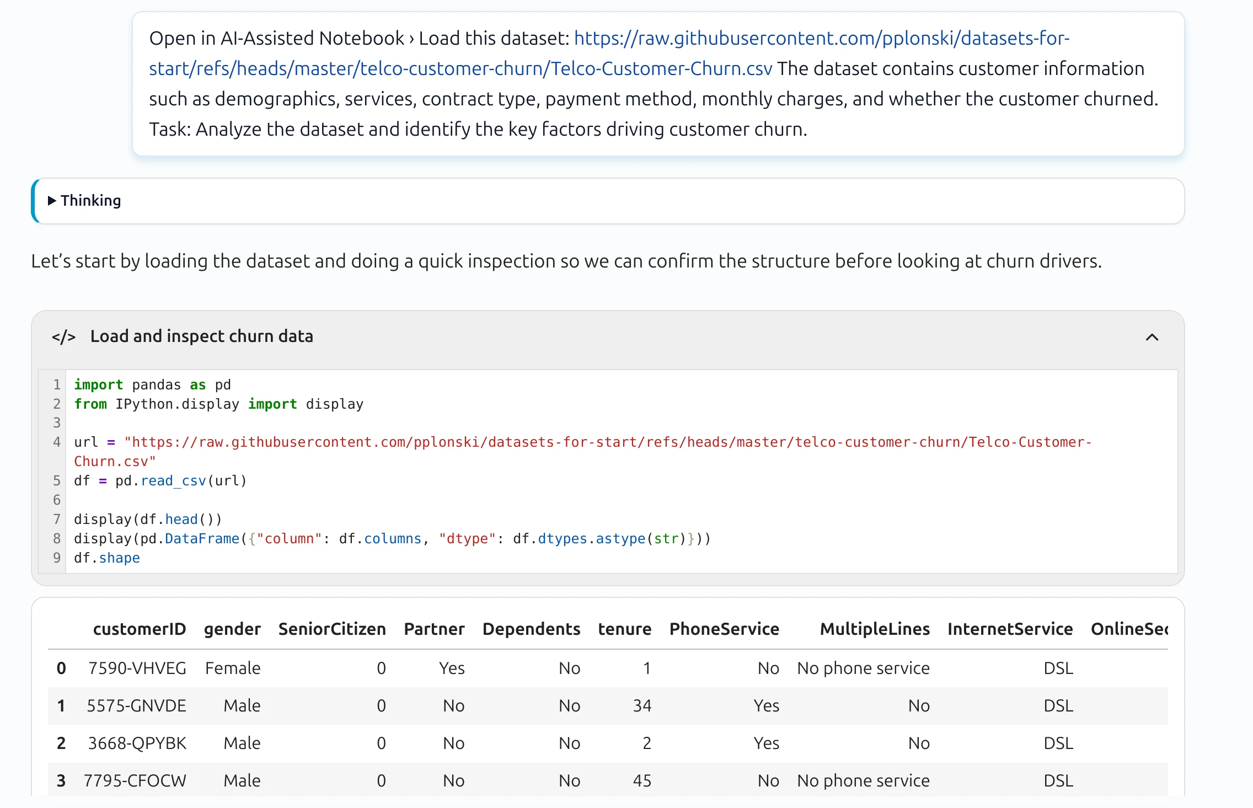Click the </> code icon on the cell header
The image size is (1253, 808).
tap(63, 337)
